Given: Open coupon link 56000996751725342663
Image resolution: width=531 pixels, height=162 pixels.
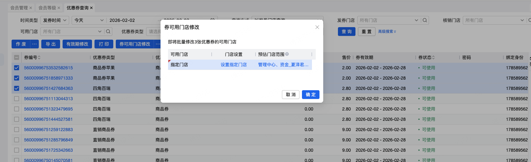Looking at the screenshot, I should 49,150.
